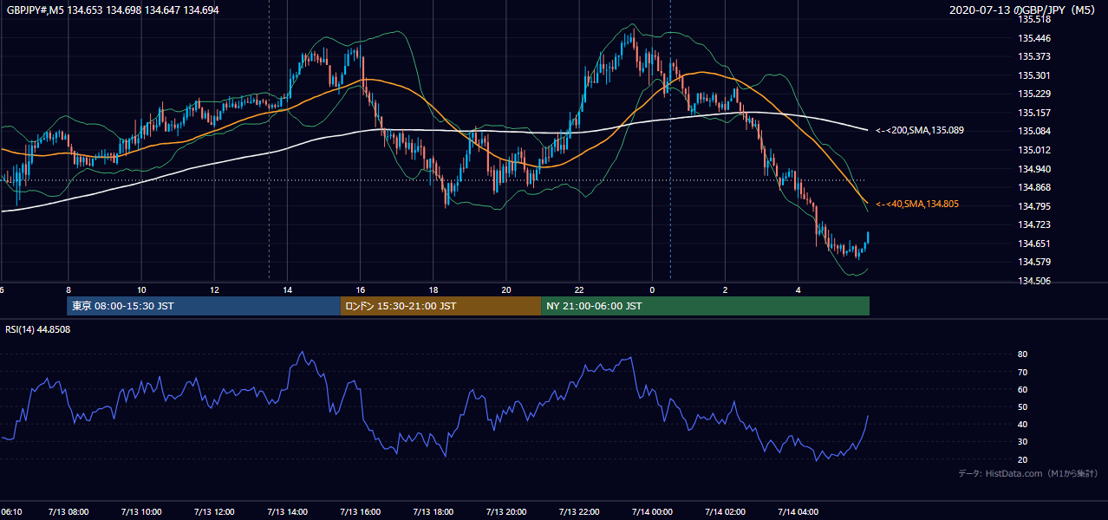Click price axis value 134.651
This screenshot has width=1108, height=520.
tap(1034, 244)
